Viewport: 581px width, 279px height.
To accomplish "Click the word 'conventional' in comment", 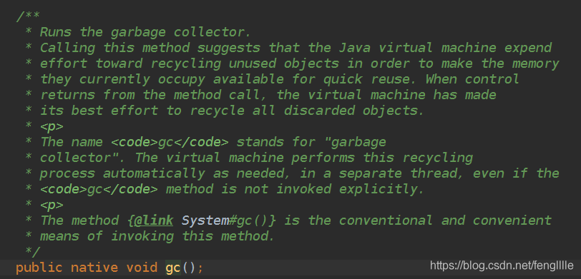I will pos(386,220).
